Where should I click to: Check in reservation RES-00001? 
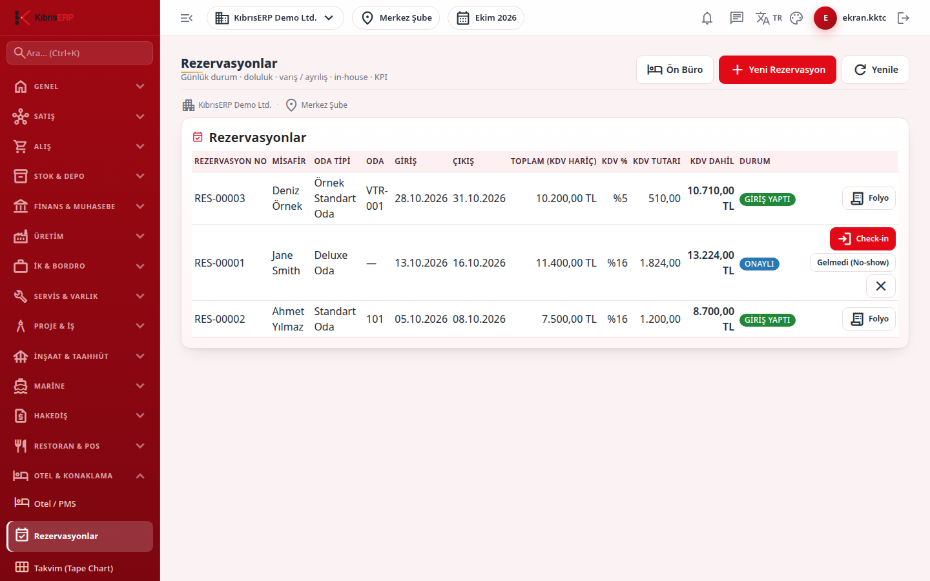(863, 239)
